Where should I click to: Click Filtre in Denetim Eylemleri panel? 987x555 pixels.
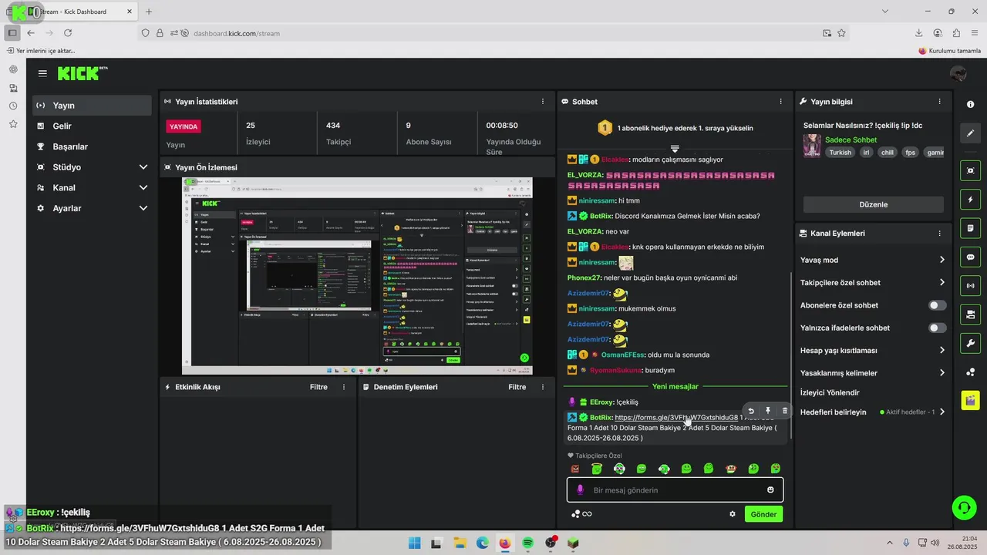(x=517, y=387)
